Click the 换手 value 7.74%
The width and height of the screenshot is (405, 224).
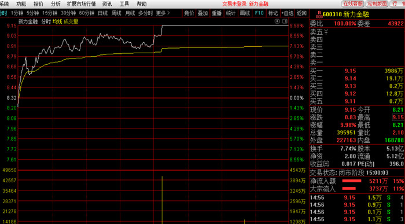click(x=348, y=149)
